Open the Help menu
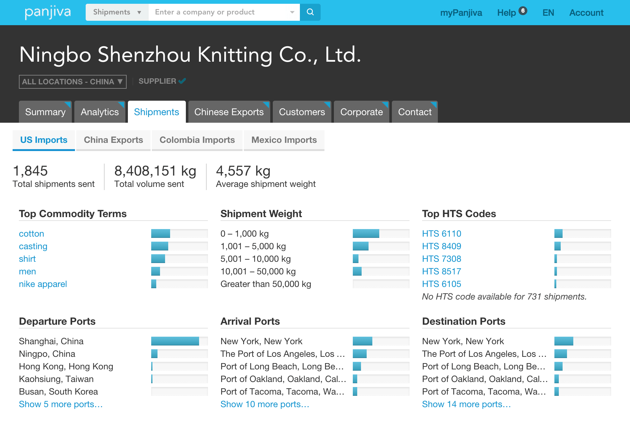 pyautogui.click(x=506, y=13)
